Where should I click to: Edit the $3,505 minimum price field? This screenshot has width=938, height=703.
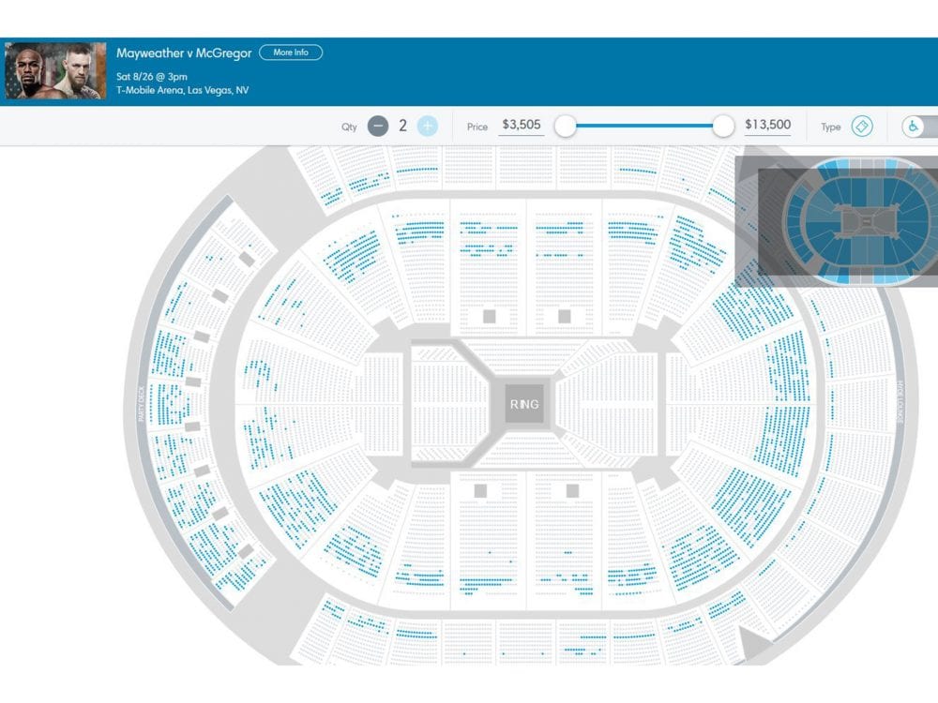click(x=521, y=125)
